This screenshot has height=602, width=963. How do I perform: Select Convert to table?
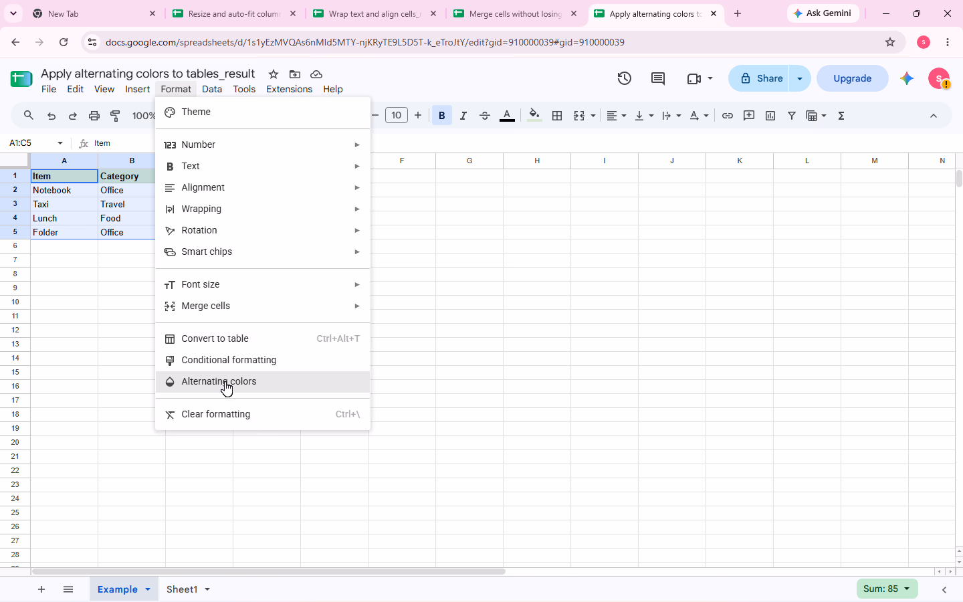pos(263,338)
